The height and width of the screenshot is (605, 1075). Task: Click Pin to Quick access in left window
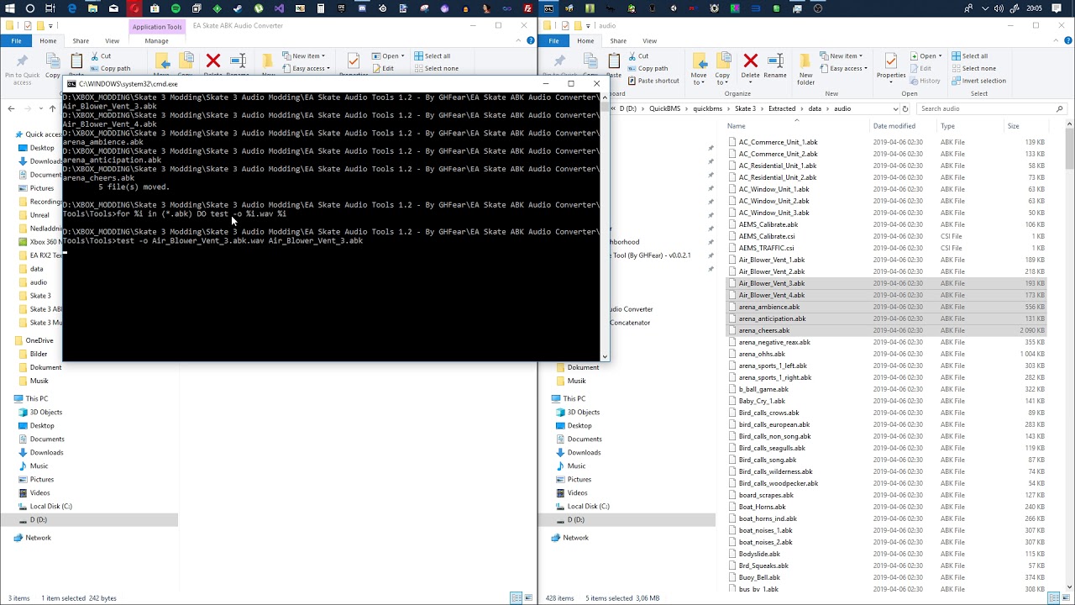point(22,70)
